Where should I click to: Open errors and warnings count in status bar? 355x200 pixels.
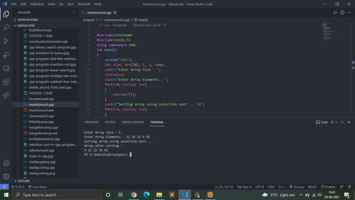pyautogui.click(x=18, y=187)
